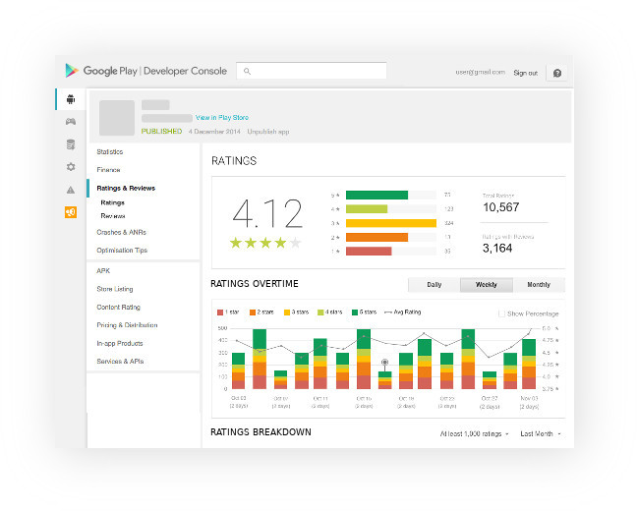Click the first green rating star
The height and width of the screenshot is (511, 637).
click(x=236, y=243)
